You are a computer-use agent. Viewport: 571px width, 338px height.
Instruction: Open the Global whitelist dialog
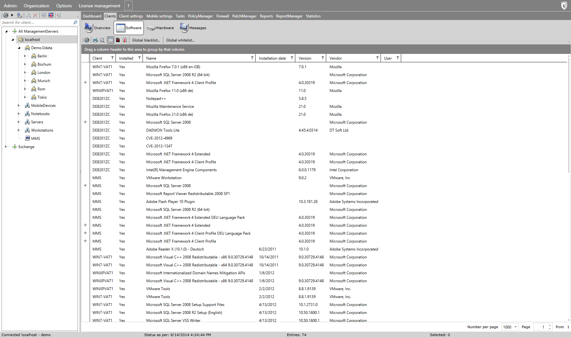(x=180, y=40)
